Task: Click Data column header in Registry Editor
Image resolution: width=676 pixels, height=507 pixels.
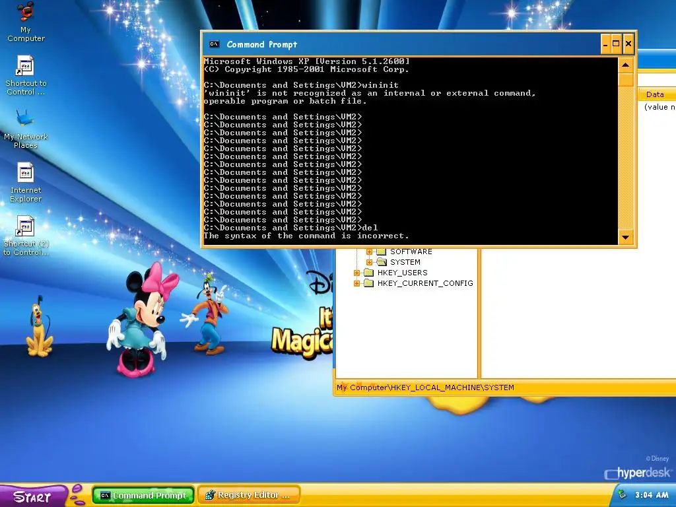Action: click(657, 94)
